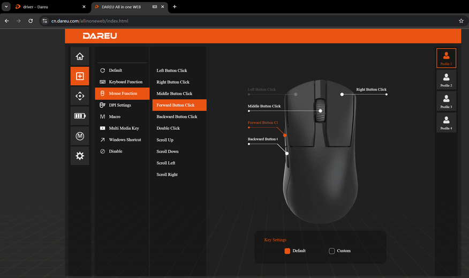Select the key assignment plus icon
Image resolution: width=469 pixels, height=278 pixels.
tap(80, 76)
